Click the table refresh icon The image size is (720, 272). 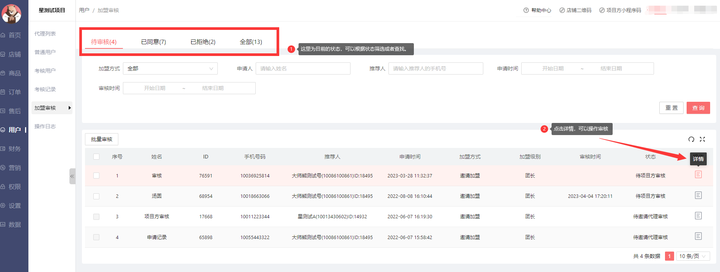(691, 139)
